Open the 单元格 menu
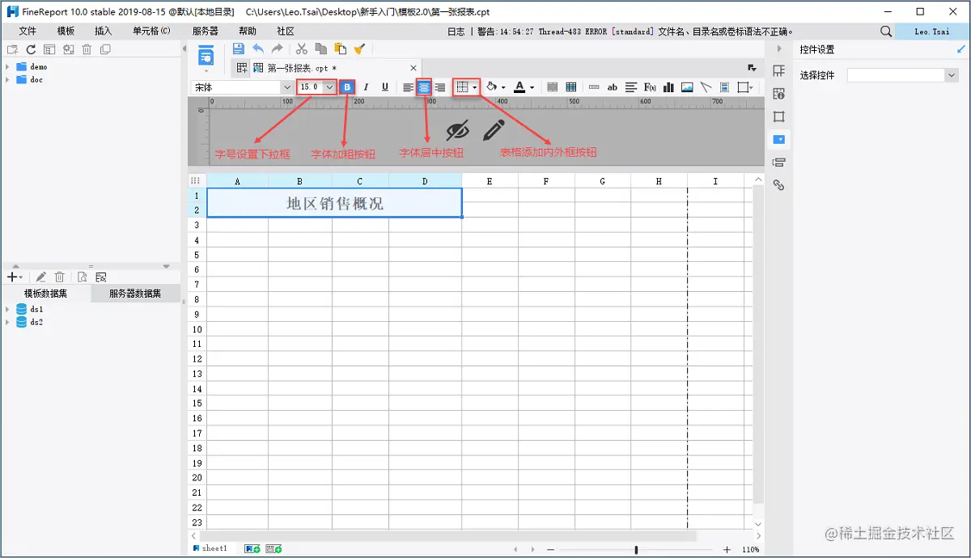The image size is (971, 558). (x=151, y=31)
